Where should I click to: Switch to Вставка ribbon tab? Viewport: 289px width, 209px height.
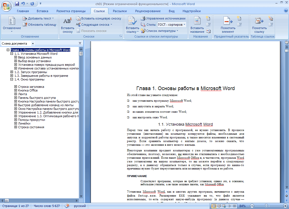coord(42,11)
